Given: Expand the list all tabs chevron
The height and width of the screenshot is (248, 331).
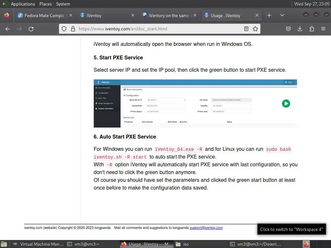Looking at the screenshot, I should [282, 15].
